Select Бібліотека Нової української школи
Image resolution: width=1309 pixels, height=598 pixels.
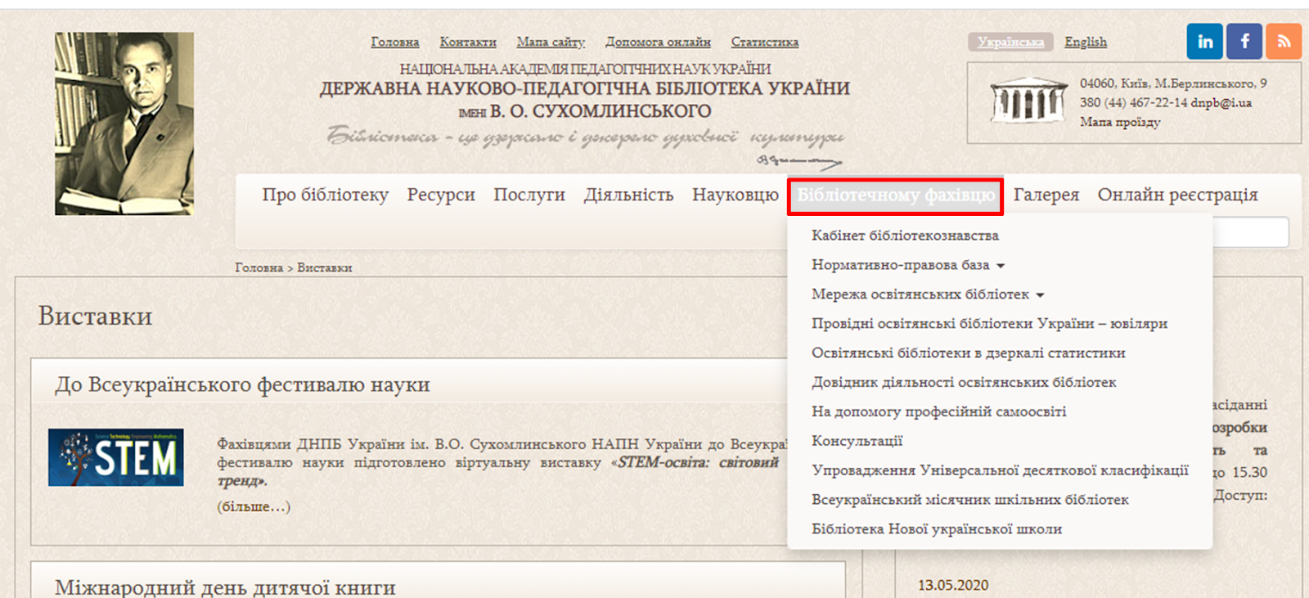937,529
